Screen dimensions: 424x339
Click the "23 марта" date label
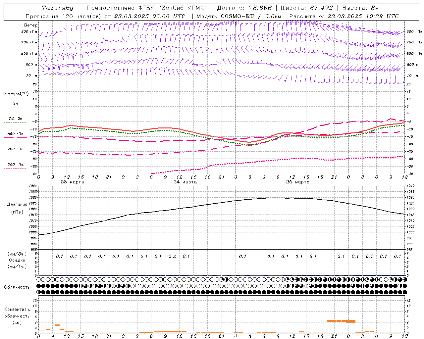tap(73, 182)
